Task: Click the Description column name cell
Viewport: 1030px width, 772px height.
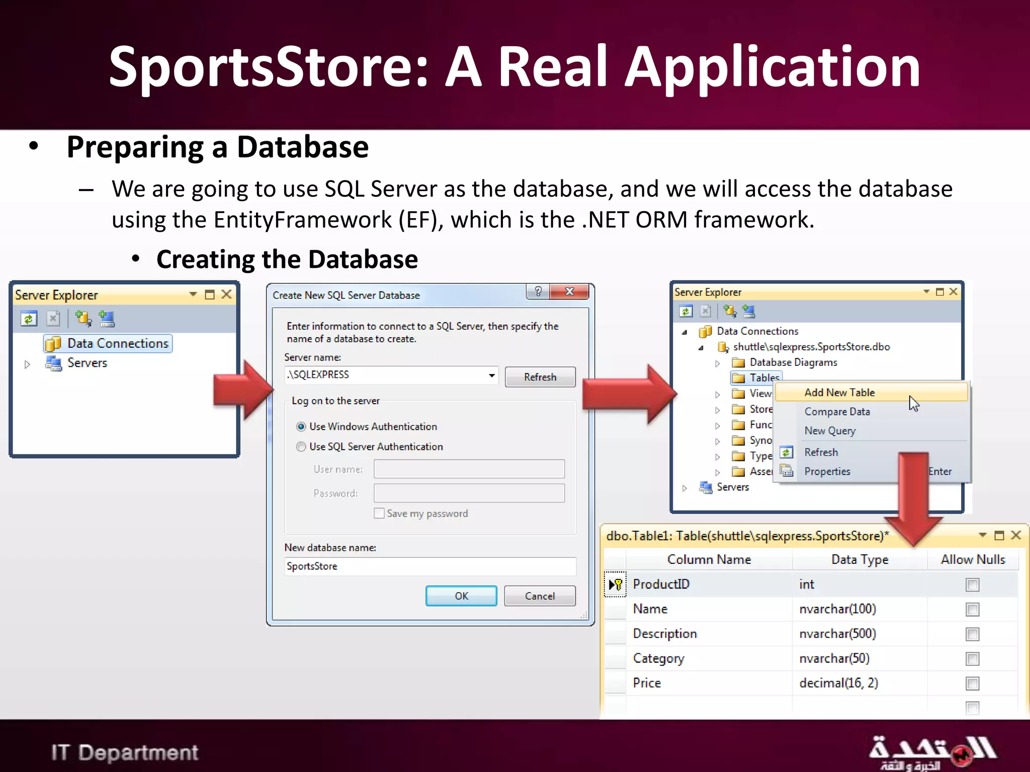Action: (x=709, y=634)
